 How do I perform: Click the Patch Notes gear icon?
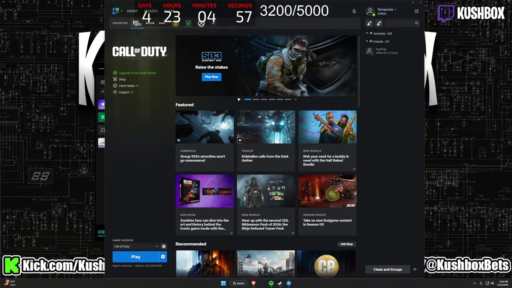115,86
